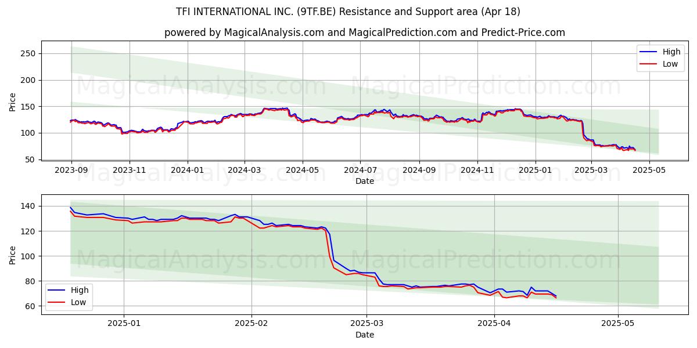
Task: Click the 80 price tick on the bottom chart
Action: (32, 281)
